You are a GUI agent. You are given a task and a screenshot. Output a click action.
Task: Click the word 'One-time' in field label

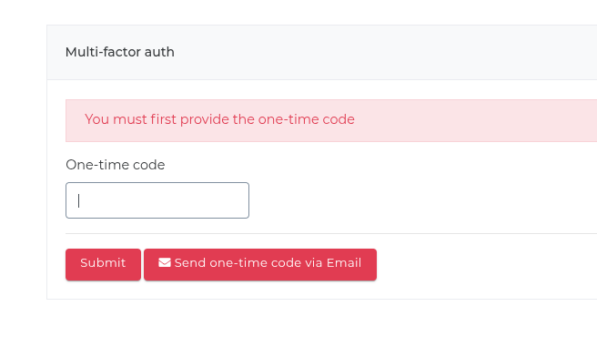coord(94,165)
